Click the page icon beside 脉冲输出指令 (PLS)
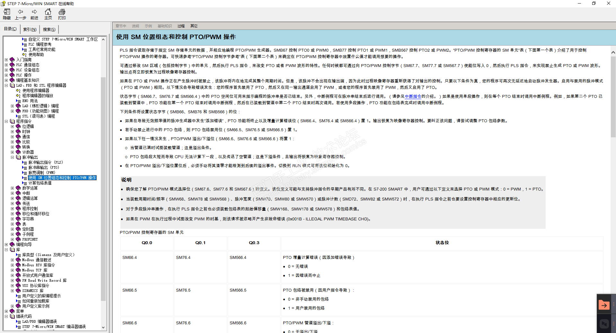 coord(25,162)
